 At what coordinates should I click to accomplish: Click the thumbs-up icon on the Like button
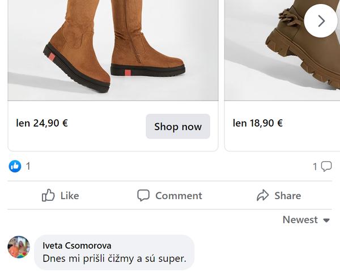tap(48, 196)
